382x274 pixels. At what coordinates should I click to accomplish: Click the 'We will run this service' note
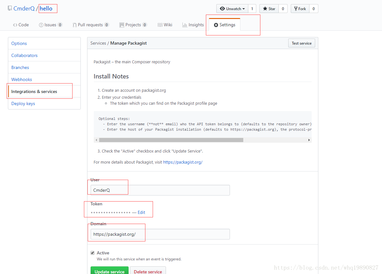point(139,259)
